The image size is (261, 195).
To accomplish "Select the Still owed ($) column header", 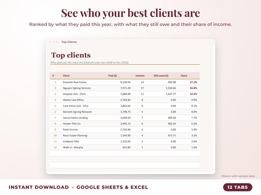I will click(161, 76).
